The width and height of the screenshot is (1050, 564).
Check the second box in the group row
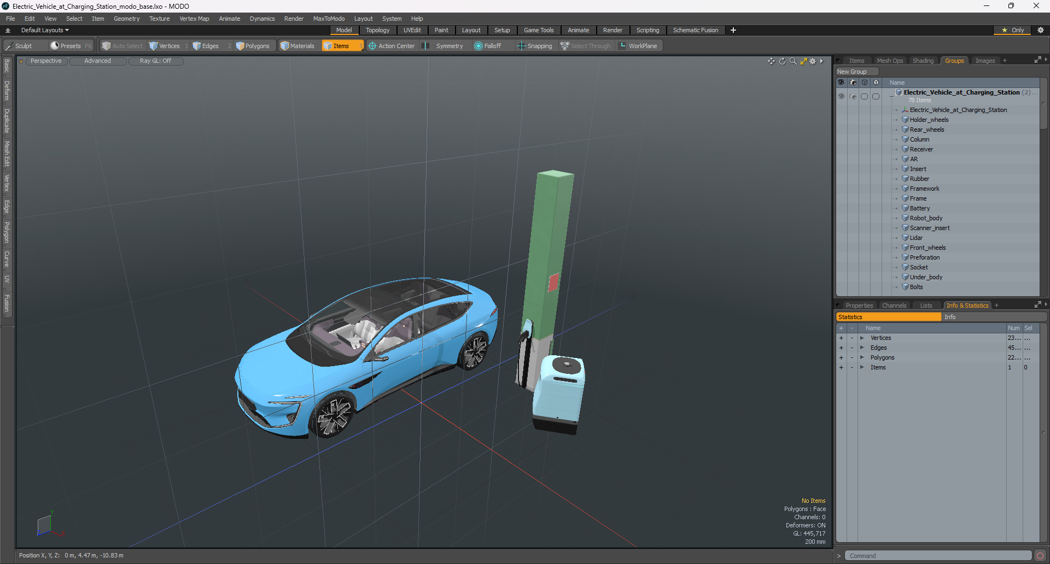tap(876, 96)
